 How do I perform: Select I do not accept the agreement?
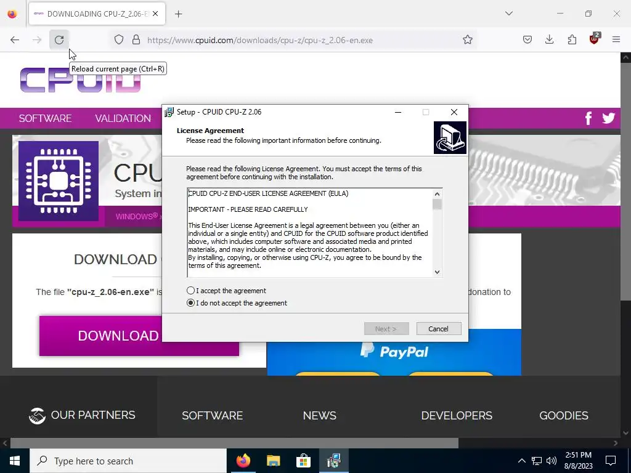[237, 303]
